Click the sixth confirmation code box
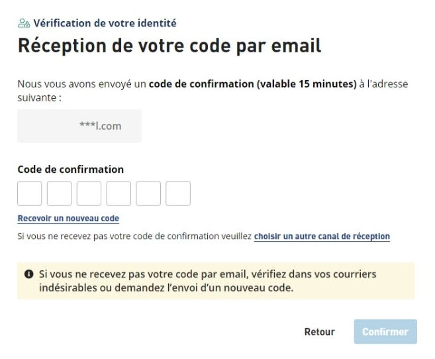Image resolution: width=435 pixels, height=359 pixels. (178, 193)
